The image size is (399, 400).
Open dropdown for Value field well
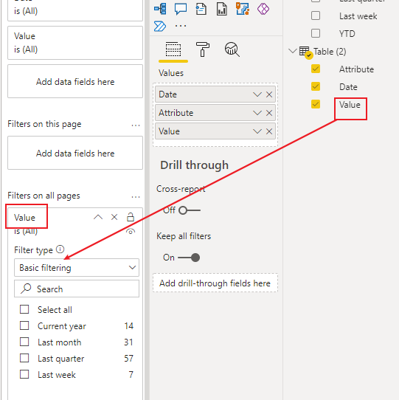click(x=257, y=131)
